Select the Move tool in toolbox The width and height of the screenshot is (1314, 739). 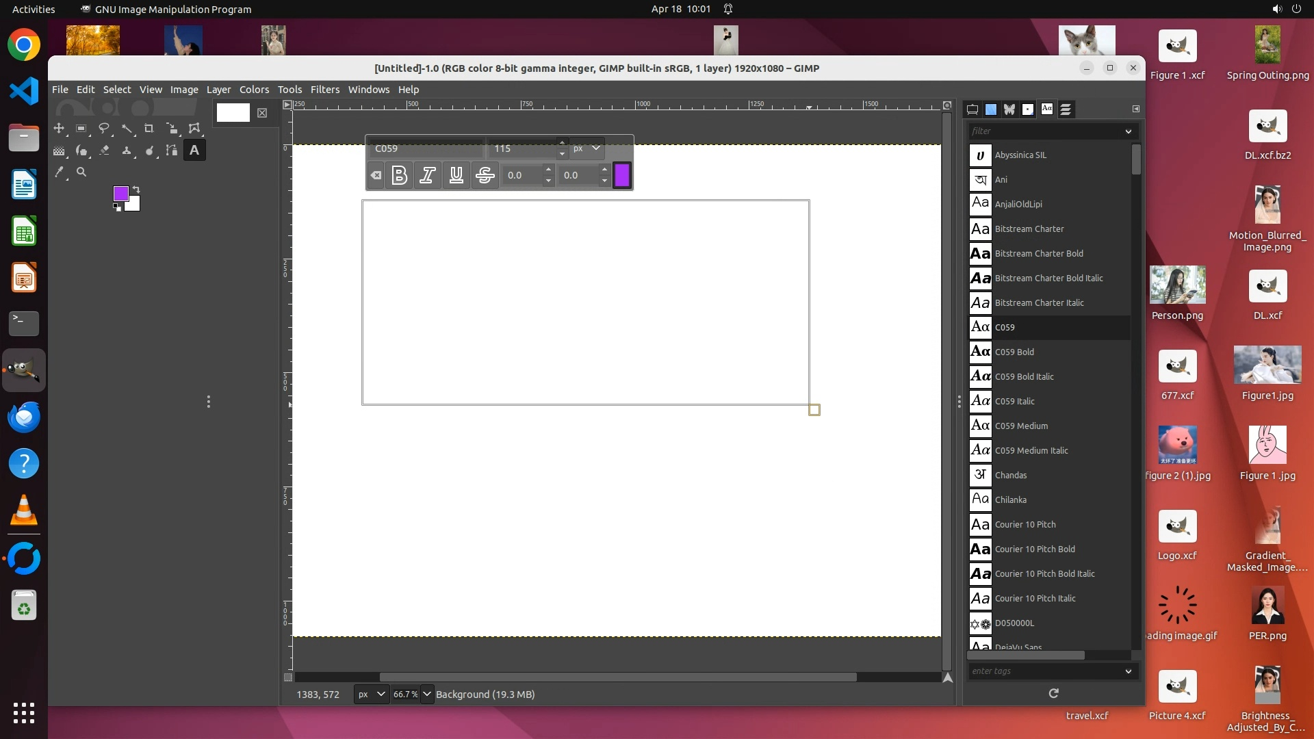[x=59, y=128]
